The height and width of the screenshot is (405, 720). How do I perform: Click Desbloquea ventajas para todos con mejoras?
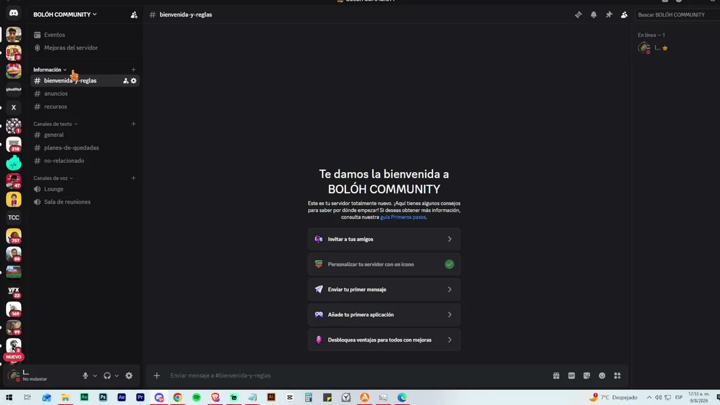[x=384, y=340]
